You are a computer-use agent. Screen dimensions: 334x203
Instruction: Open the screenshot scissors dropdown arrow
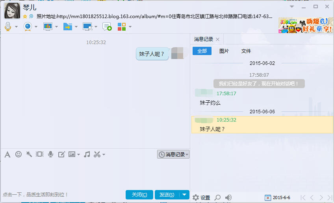tap(104, 155)
